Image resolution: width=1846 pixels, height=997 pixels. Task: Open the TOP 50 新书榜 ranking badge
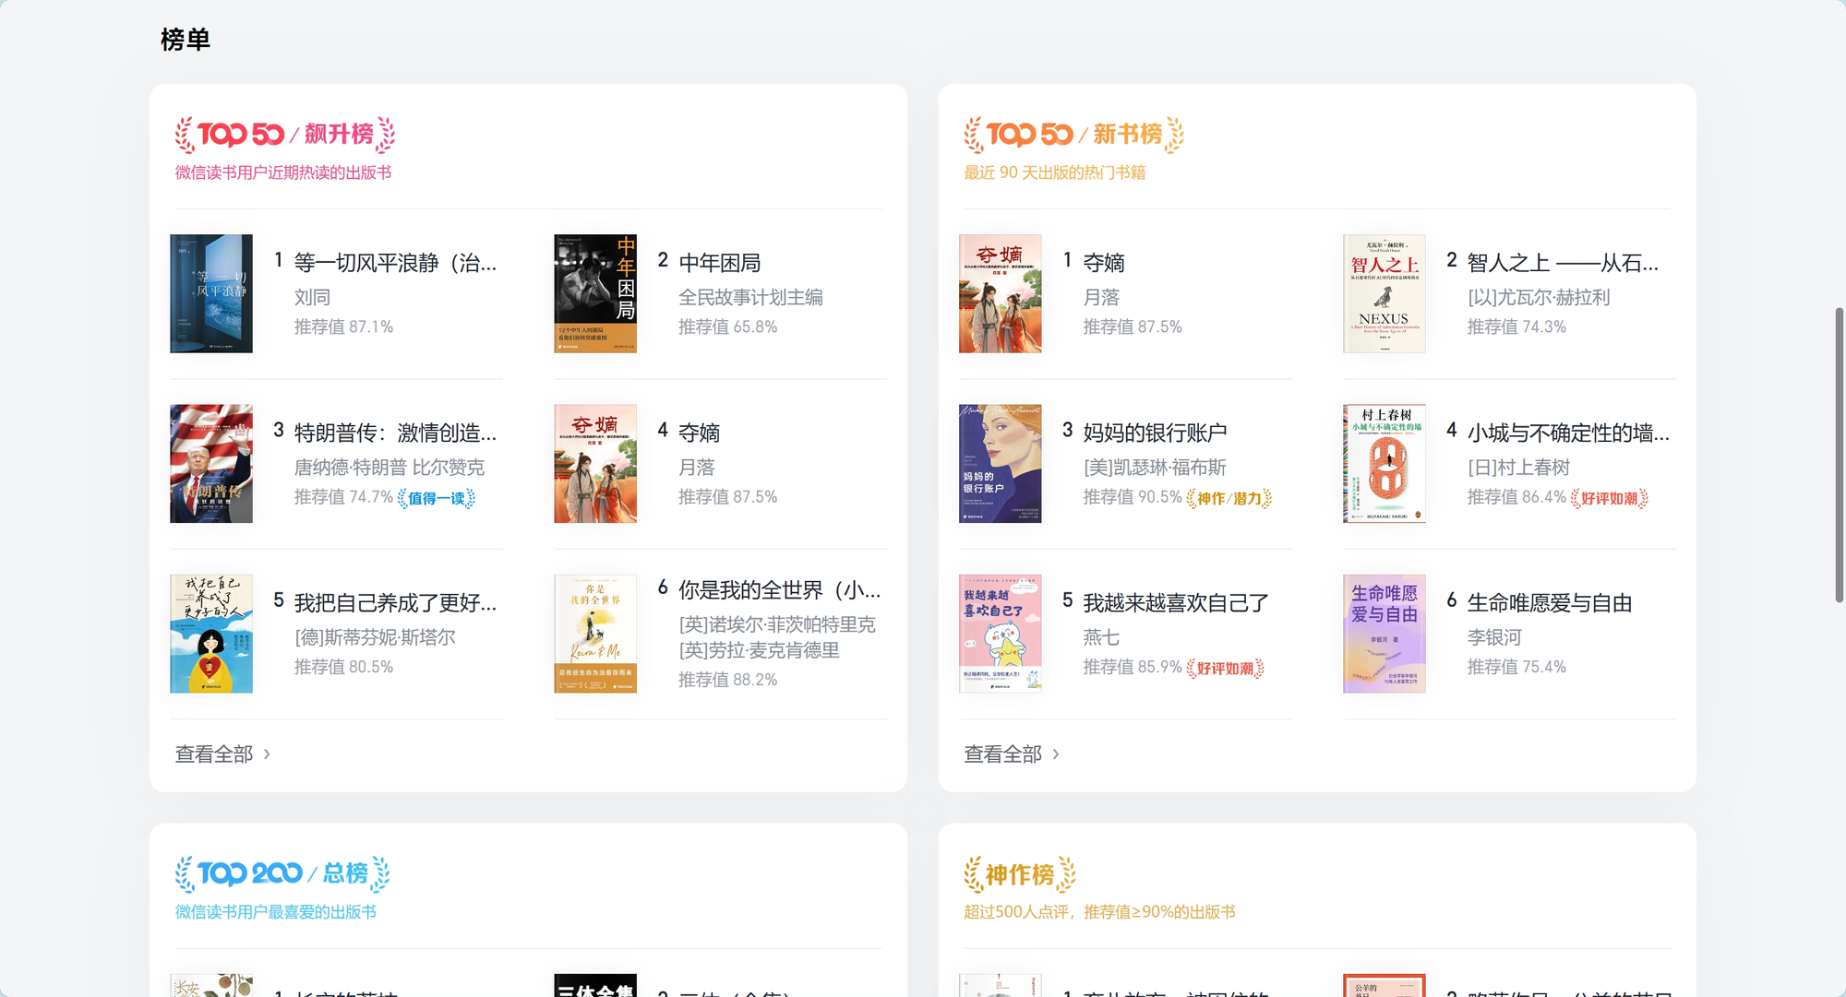click(1073, 135)
